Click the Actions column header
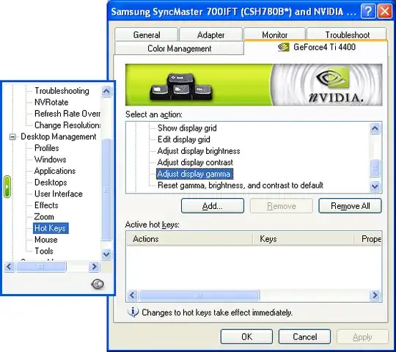The height and width of the screenshot is (352, 396). 190,238
